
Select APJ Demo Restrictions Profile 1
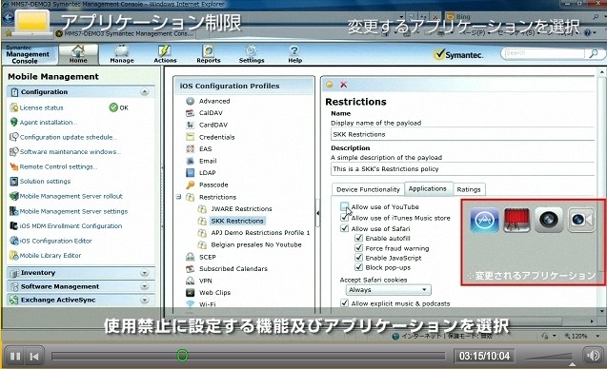[x=260, y=233]
